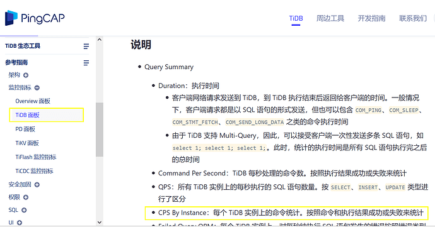The width and height of the screenshot is (435, 227).
Task: Open the PD 面板 page
Action: pos(25,129)
